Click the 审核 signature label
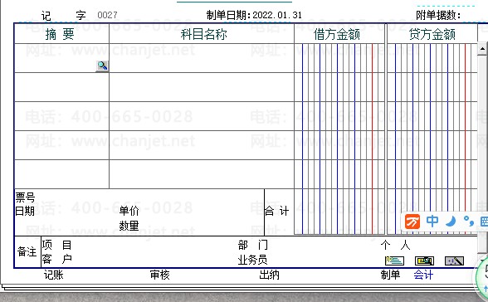Image resolution: width=488 pixels, height=302 pixels. pyautogui.click(x=159, y=275)
